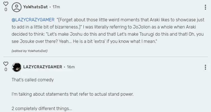Click the "That's called comedy" line
The width and height of the screenshot is (211, 112).
point(33,80)
